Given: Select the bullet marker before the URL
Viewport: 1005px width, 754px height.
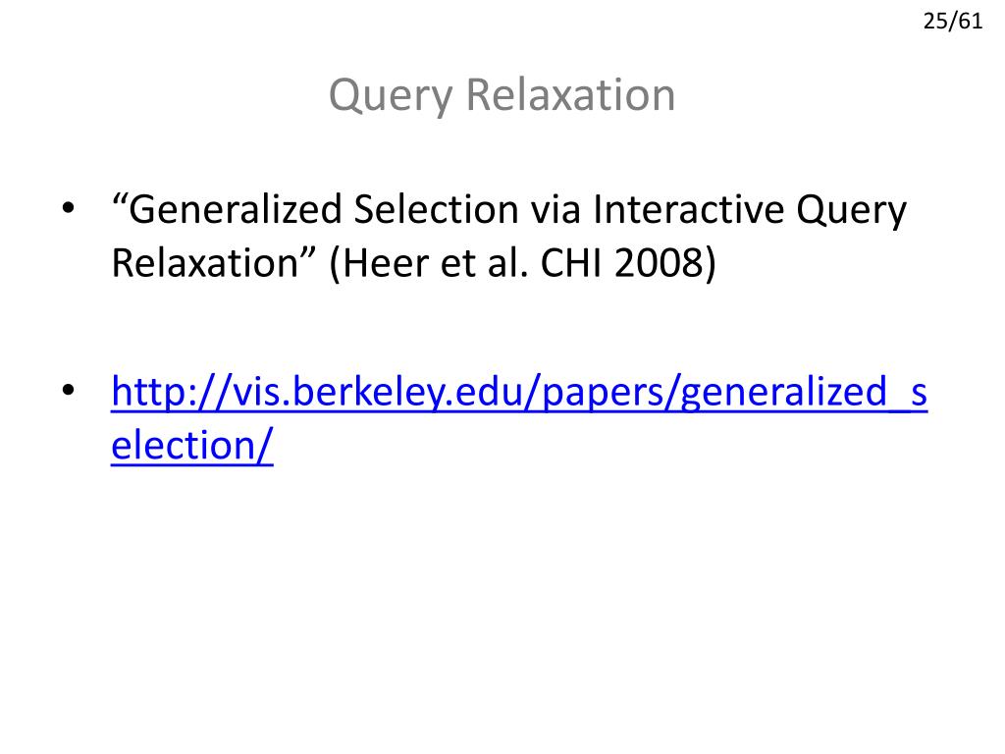Looking at the screenshot, I should [x=69, y=390].
